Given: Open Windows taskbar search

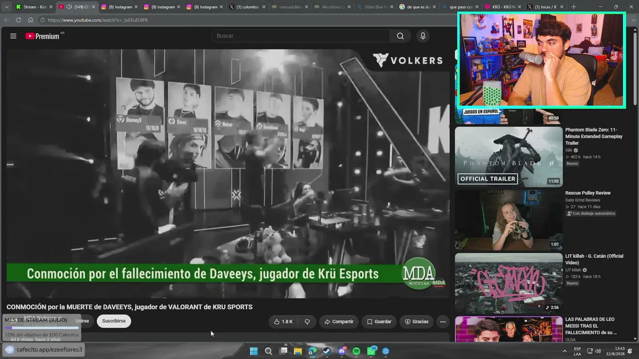Looking at the screenshot, I should (x=269, y=351).
